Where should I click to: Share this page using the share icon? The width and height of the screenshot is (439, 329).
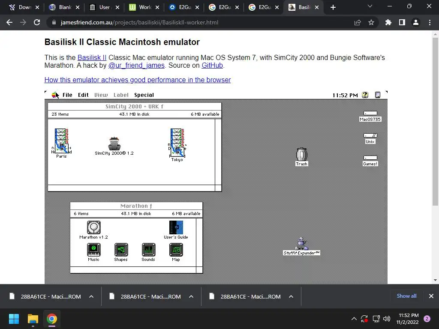pos(358,22)
